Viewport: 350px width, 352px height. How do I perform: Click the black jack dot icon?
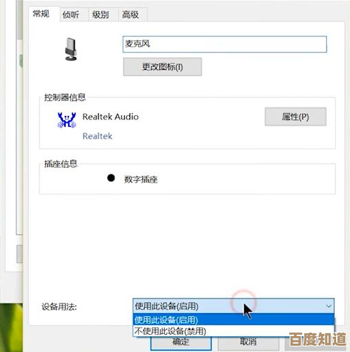click(x=111, y=178)
